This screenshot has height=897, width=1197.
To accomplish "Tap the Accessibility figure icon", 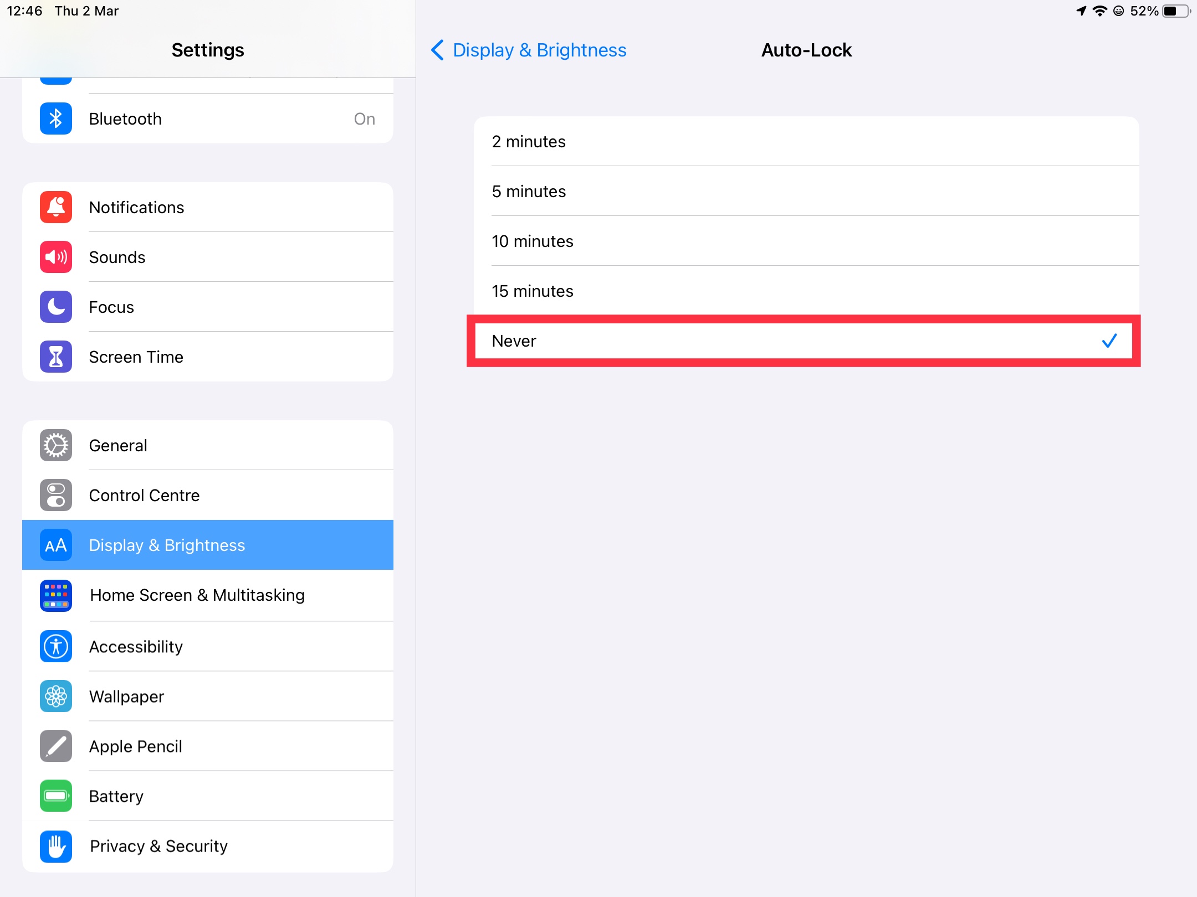I will pos(56,646).
